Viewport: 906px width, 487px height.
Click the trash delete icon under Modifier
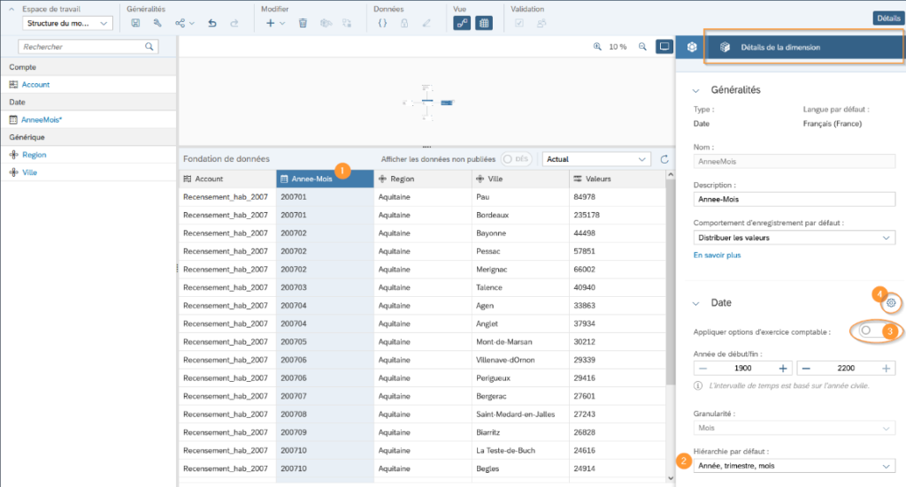coord(303,23)
